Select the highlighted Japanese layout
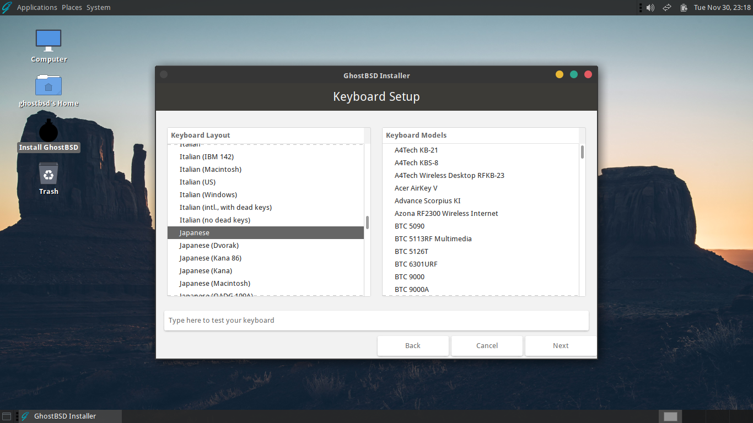753x423 pixels. coord(266,233)
